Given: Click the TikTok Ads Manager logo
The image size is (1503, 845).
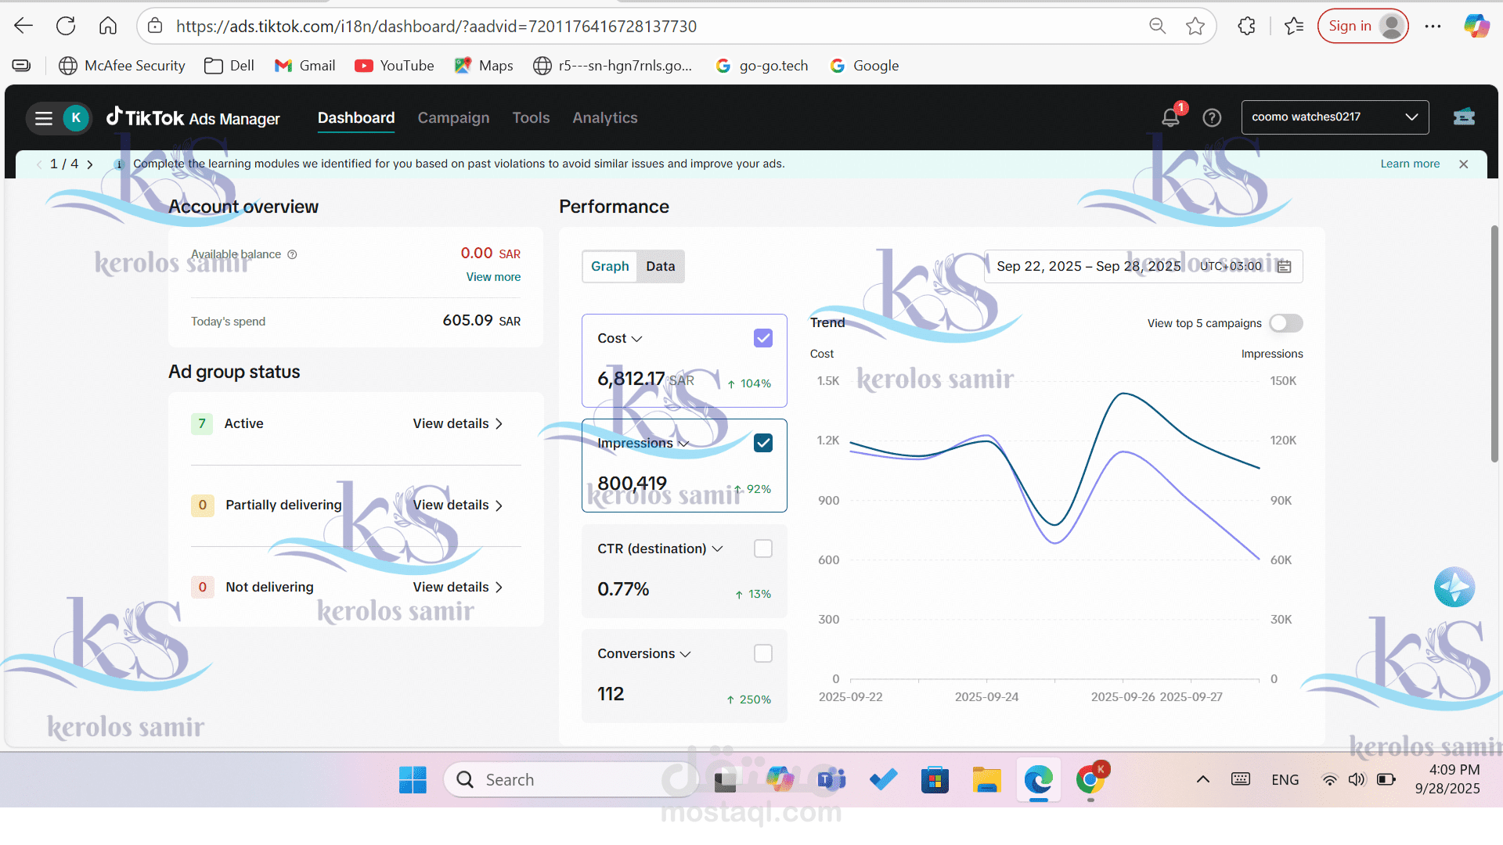Looking at the screenshot, I should [193, 117].
